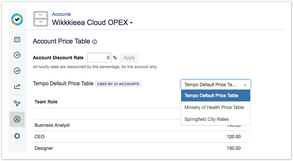
Task: Click the Apply discount button
Action: [129, 58]
